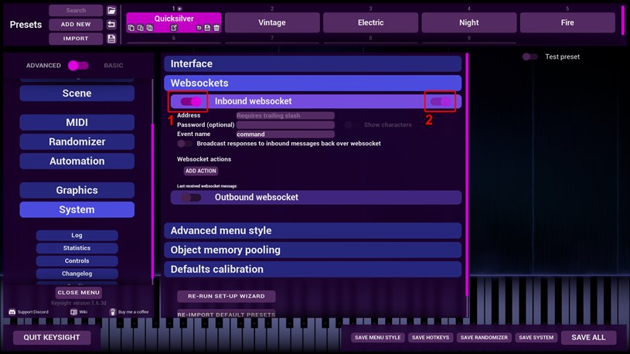Click SAVE HOTKEYS button
The width and height of the screenshot is (630, 354).
pos(431,338)
